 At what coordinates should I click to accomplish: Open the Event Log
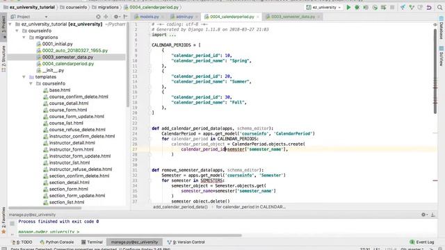pos(422,242)
